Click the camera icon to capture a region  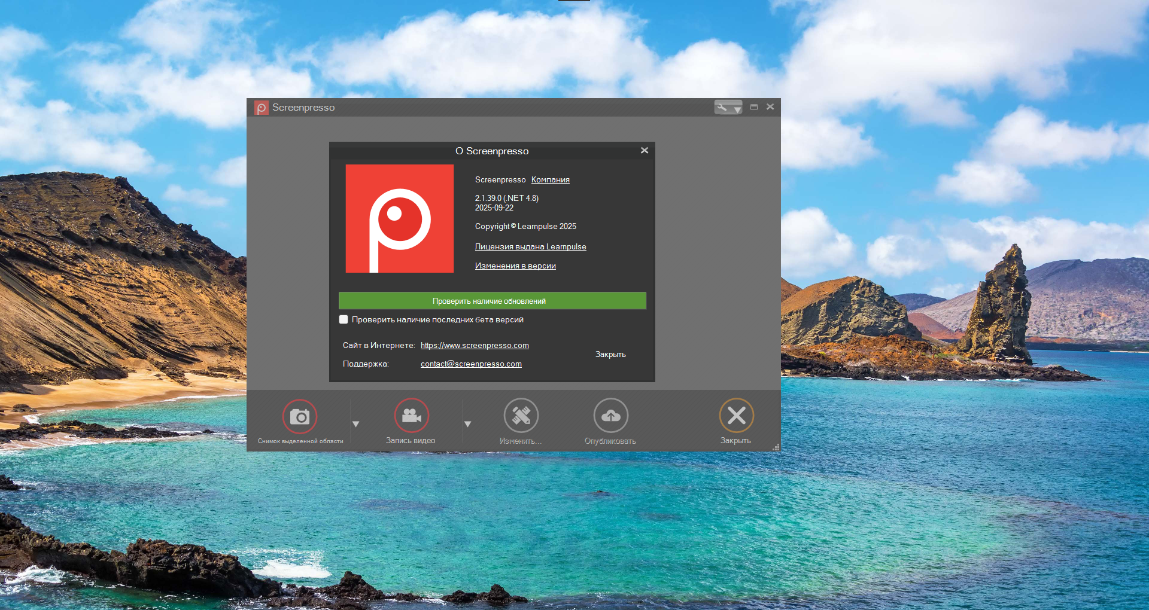tap(300, 416)
